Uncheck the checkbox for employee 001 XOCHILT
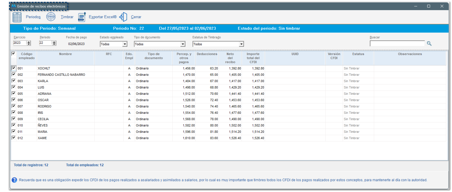Viewport: 452px width, 192px height. coord(13,68)
